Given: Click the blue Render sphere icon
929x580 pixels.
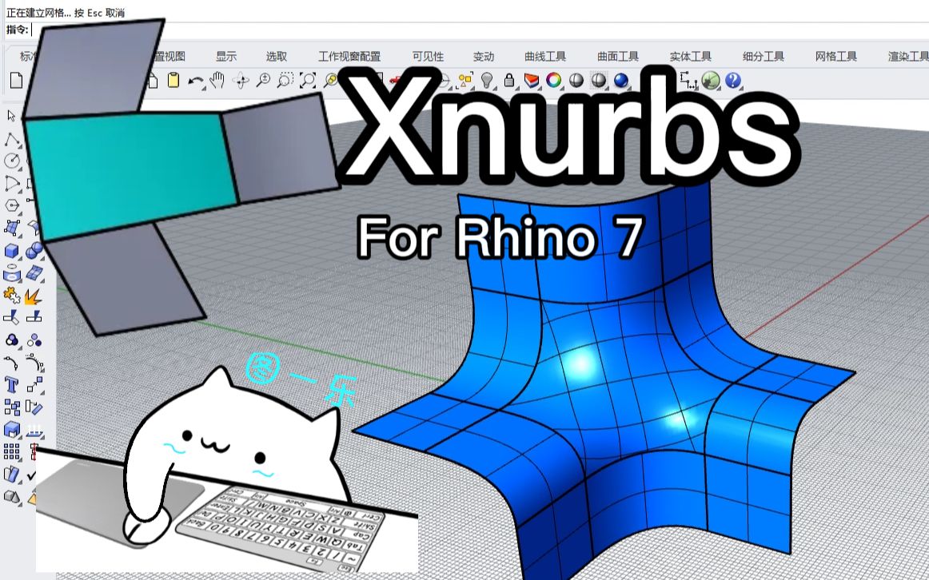Looking at the screenshot, I should pyautogui.click(x=621, y=80).
